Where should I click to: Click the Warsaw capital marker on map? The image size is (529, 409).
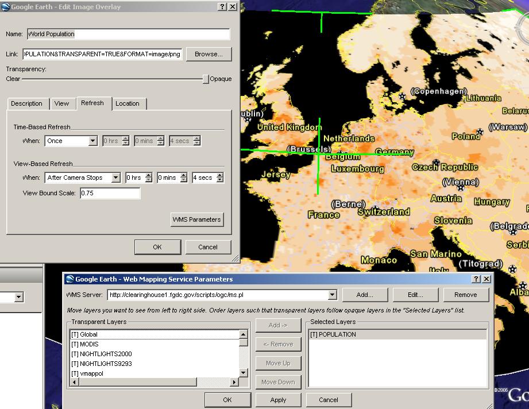[480, 132]
